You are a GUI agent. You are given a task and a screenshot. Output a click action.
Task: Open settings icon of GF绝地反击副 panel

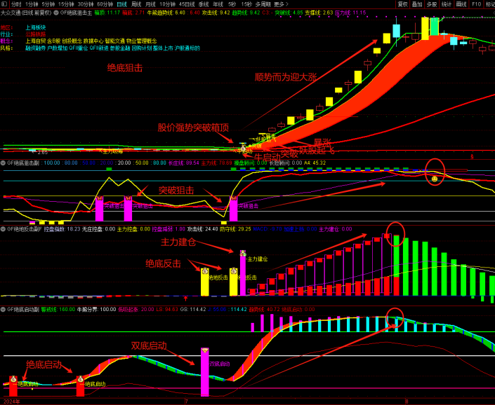(4, 229)
